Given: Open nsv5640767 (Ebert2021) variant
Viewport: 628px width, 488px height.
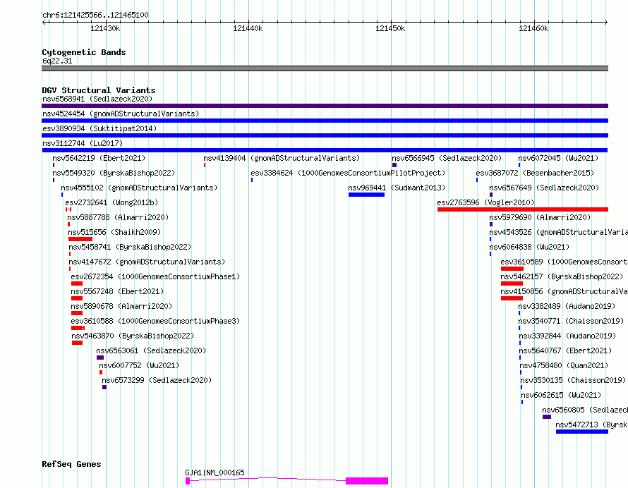Looking at the screenshot, I should click(x=565, y=350).
